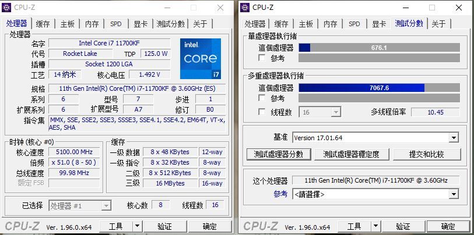Click L3 cache value 16 MBytes
The image size is (474, 235).
coord(170,183)
